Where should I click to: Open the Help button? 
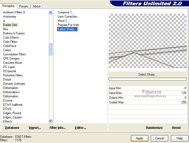(180, 138)
